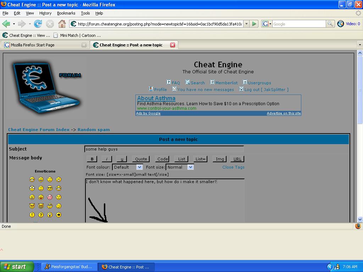Open the Back button history dropdown arrow
This screenshot has height=272, width=363.
14,24
